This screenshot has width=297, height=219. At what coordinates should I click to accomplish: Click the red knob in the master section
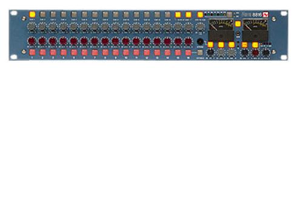(255, 53)
